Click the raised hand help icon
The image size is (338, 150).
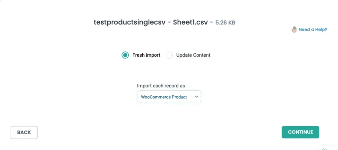pos(294,29)
